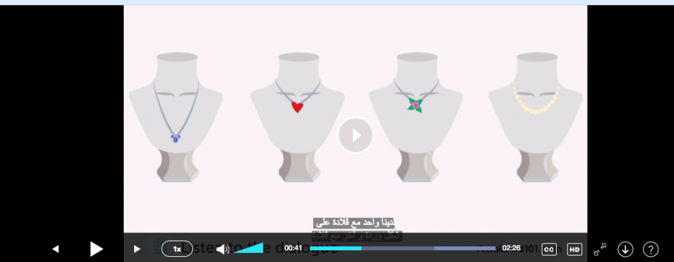
Task: Go to previous item with left arrow
Action: tap(55, 249)
